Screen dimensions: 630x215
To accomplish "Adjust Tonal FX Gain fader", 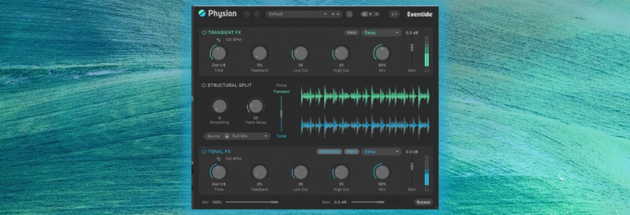I will (x=412, y=167).
